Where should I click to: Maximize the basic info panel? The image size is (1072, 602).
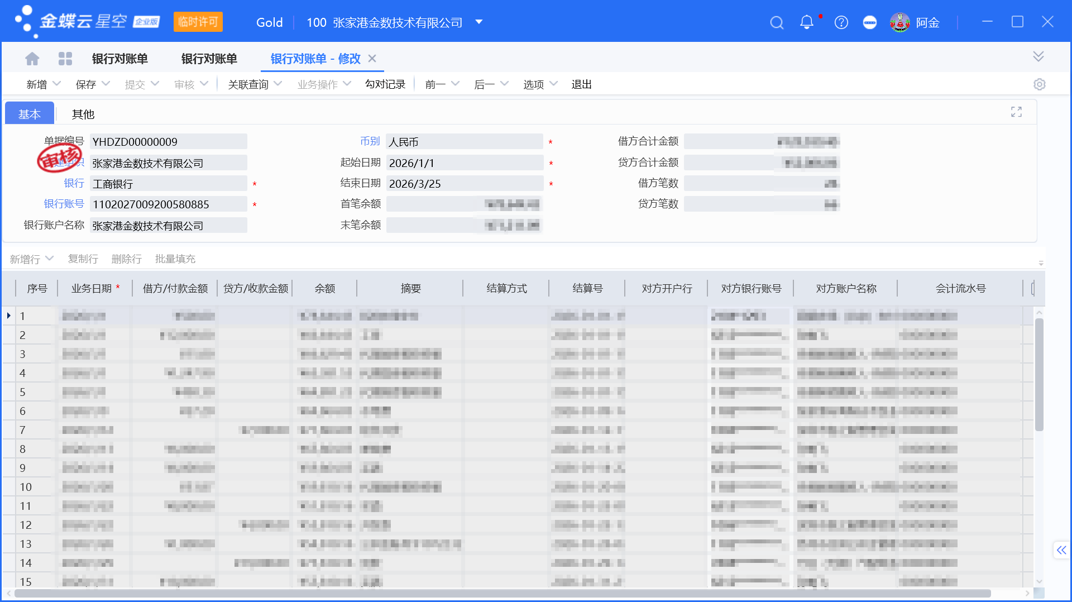tap(1016, 112)
